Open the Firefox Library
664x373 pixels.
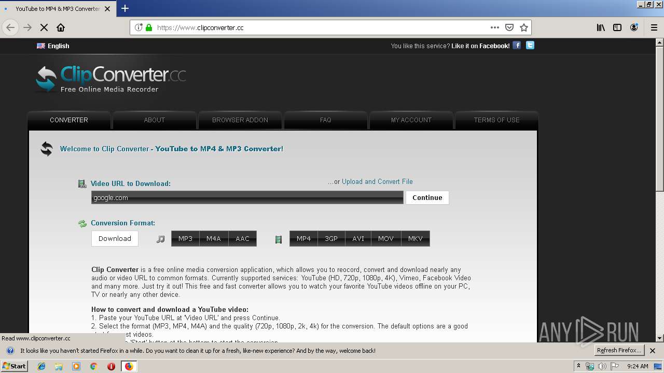pyautogui.click(x=601, y=27)
